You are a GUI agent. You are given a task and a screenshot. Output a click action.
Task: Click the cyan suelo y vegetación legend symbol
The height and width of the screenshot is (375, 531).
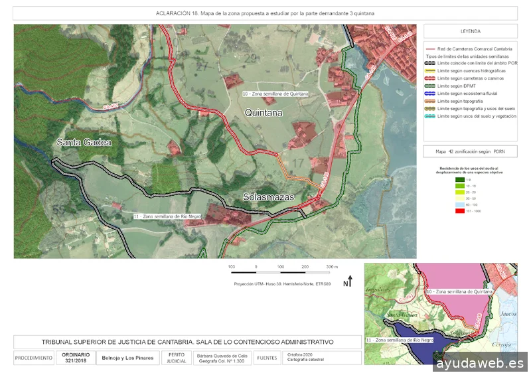click(x=430, y=115)
